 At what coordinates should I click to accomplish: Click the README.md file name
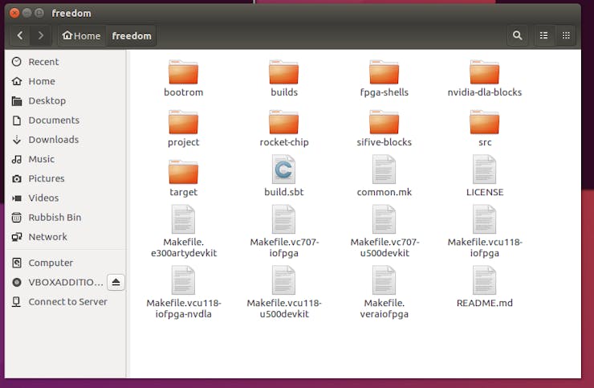click(485, 303)
